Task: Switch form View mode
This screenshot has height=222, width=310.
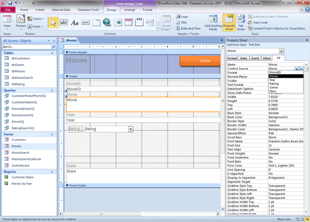Action: tap(7, 22)
